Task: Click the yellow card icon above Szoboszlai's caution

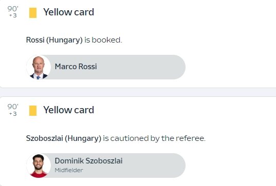Action: point(33,111)
